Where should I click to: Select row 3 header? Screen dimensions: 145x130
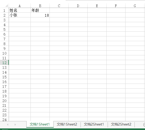[4, 20]
